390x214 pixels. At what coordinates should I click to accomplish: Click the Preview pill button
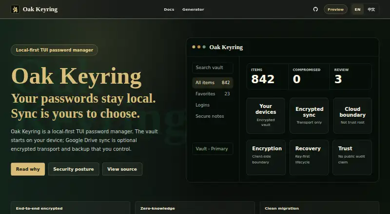(x=335, y=9)
